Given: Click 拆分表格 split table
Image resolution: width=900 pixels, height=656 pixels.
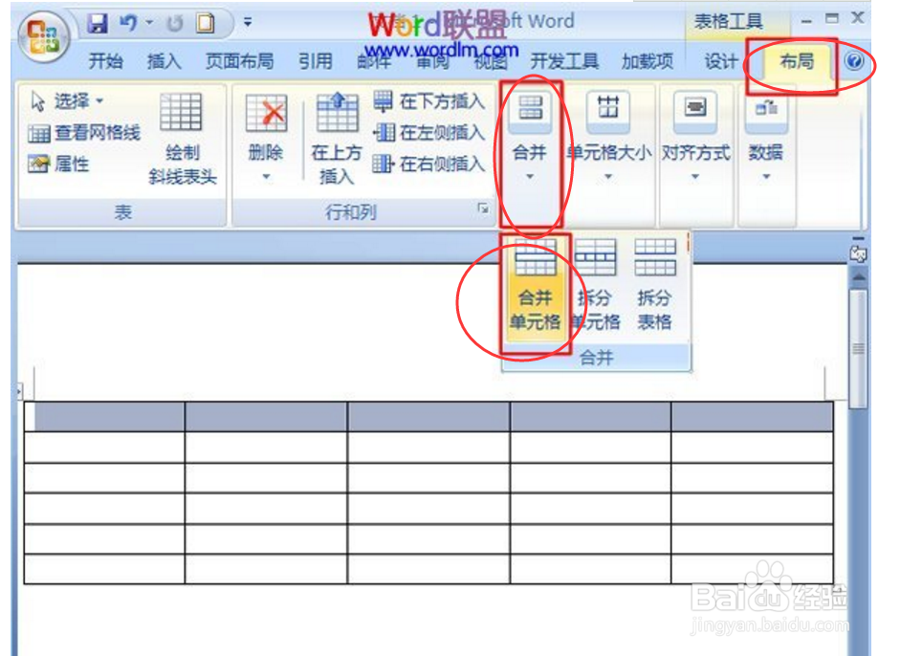Looking at the screenshot, I should [654, 286].
